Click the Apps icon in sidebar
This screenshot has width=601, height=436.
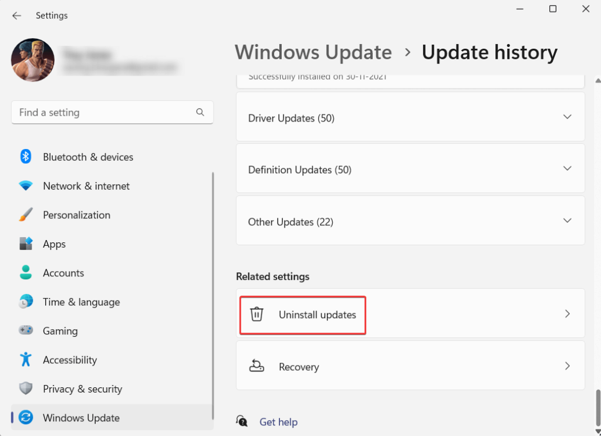click(x=26, y=244)
